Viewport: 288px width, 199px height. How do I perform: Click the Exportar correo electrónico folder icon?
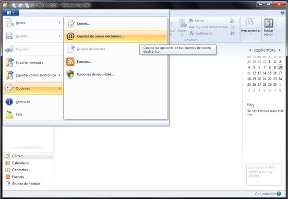tap(10, 75)
